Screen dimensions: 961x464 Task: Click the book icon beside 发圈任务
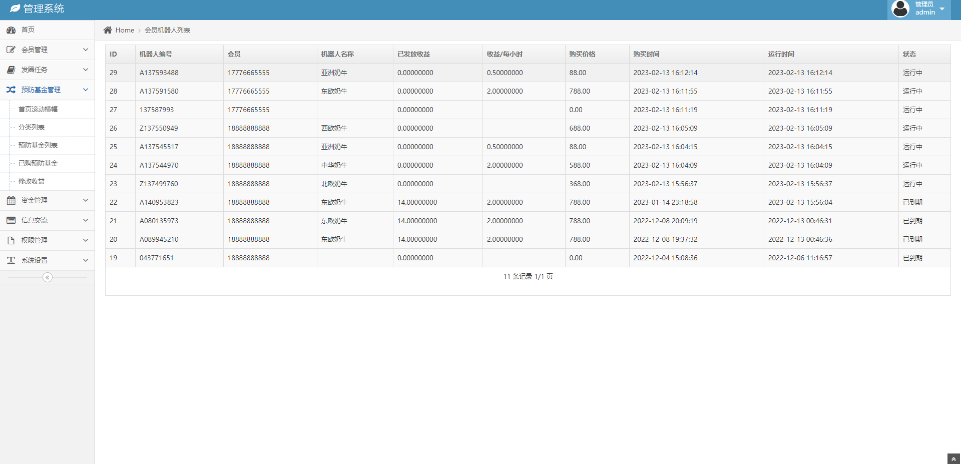tap(11, 70)
